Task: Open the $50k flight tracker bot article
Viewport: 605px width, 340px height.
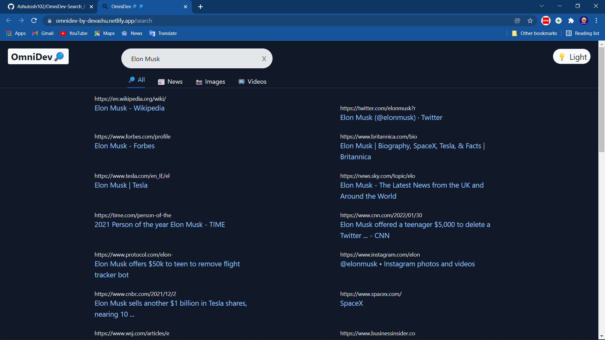Action: coord(167,269)
